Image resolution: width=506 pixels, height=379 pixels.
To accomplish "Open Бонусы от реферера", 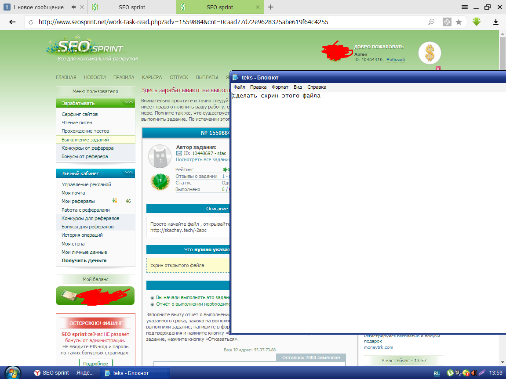I will (84, 156).
